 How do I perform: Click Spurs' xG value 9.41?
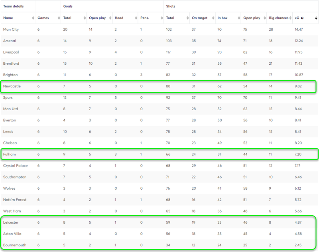click(x=298, y=97)
